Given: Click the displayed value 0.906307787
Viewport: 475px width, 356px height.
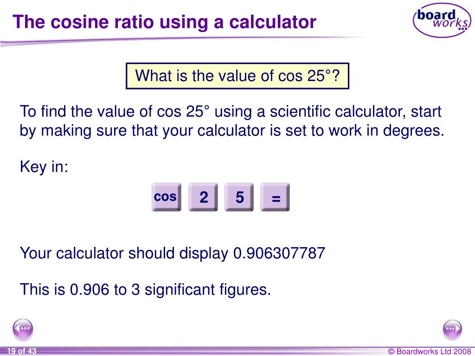Looking at the screenshot, I should tap(279, 253).
